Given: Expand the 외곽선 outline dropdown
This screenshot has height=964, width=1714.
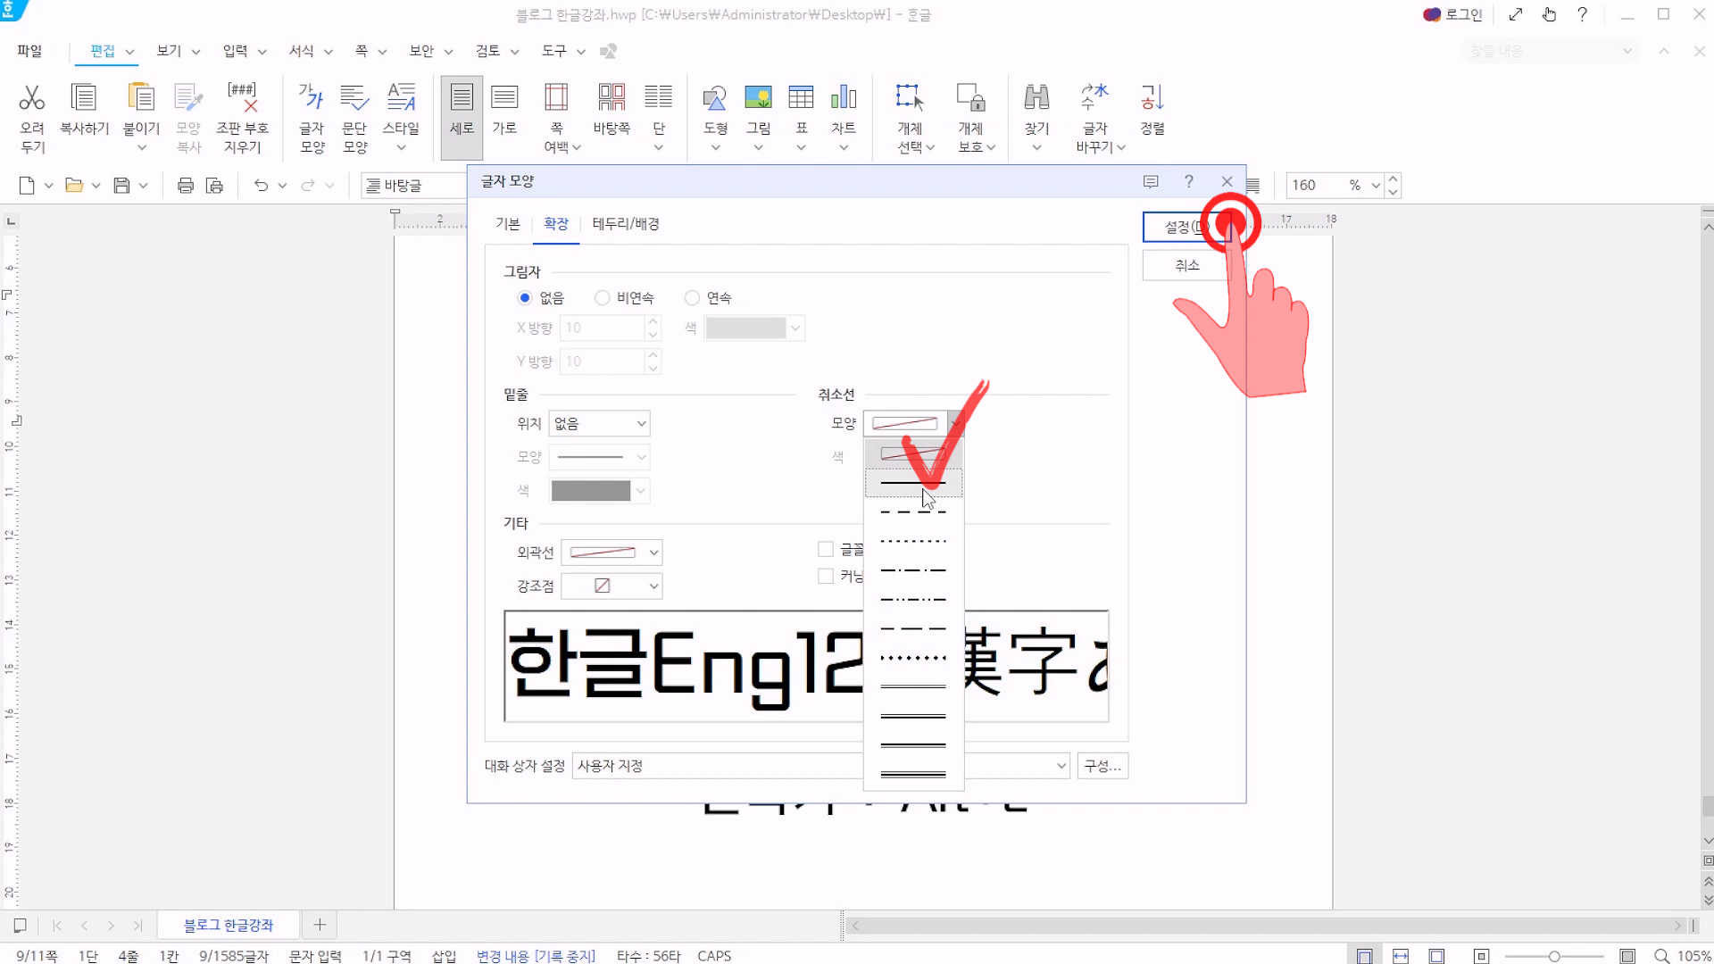Looking at the screenshot, I should (x=612, y=553).
